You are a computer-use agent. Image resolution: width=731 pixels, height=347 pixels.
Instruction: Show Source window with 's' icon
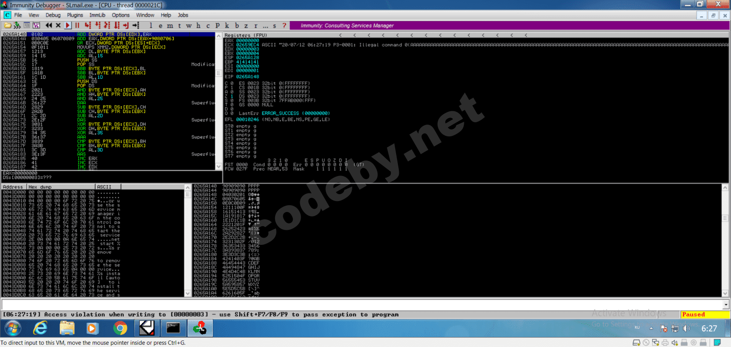(x=275, y=26)
